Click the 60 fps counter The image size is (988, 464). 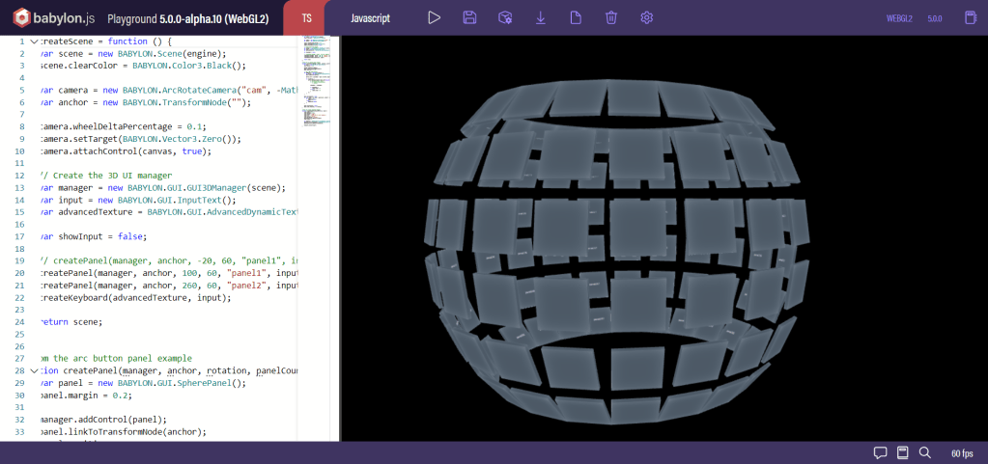click(x=961, y=452)
